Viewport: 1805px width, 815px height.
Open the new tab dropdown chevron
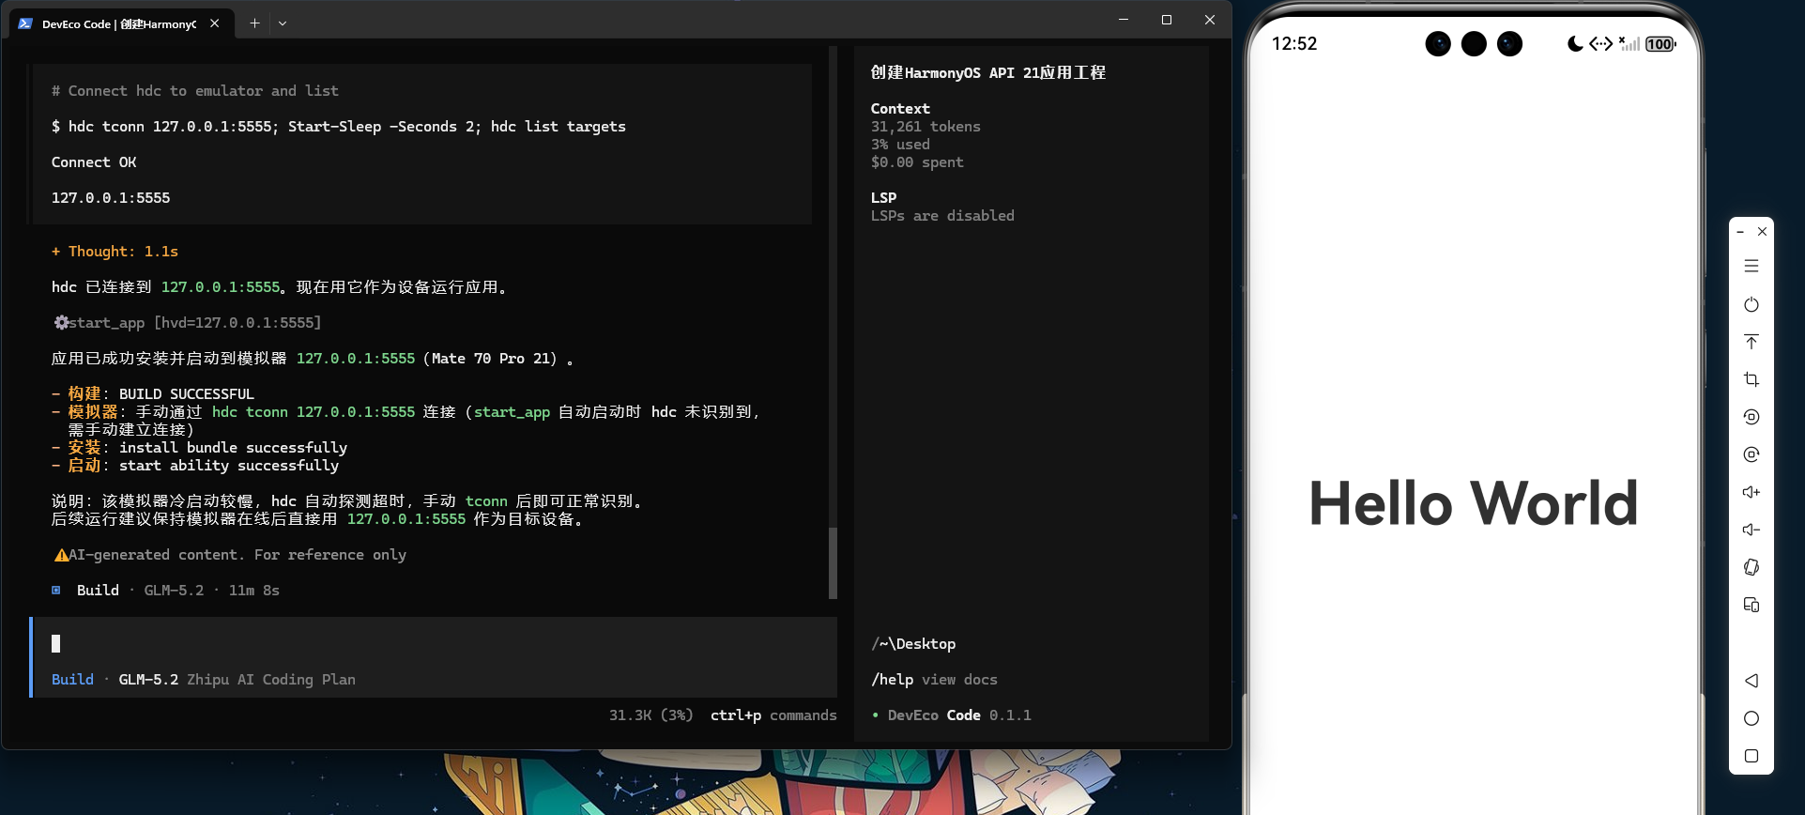tap(283, 23)
